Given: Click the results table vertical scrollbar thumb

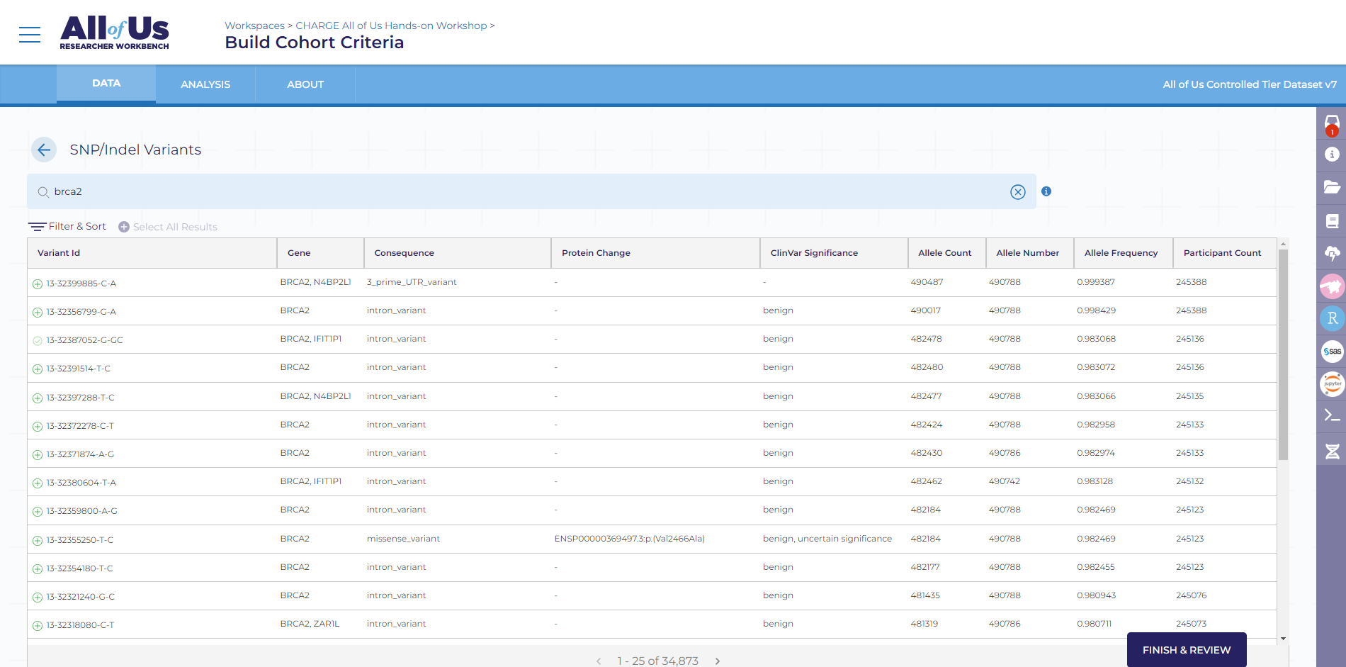Looking at the screenshot, I should click(x=1283, y=354).
